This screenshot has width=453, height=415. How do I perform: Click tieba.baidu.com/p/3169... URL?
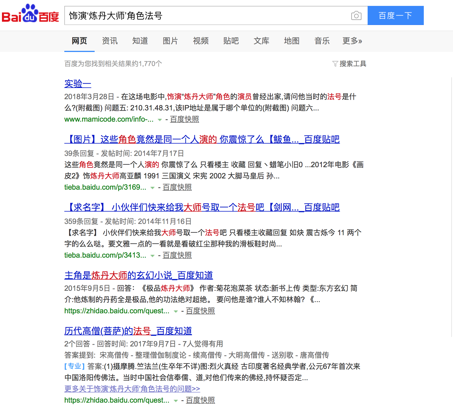click(x=105, y=187)
